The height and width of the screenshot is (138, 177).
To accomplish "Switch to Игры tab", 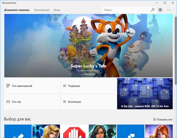I will click(x=57, y=10).
